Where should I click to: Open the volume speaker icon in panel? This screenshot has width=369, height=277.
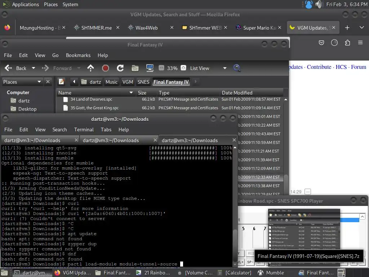pos(319,4)
